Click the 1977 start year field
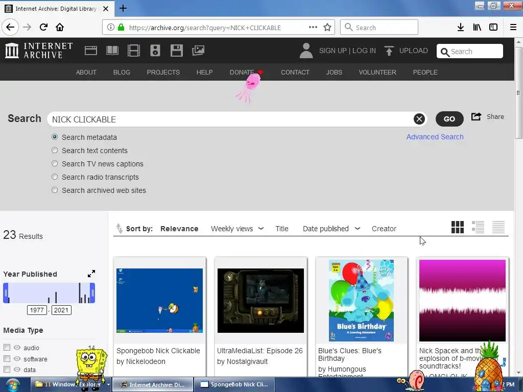 [37, 310]
